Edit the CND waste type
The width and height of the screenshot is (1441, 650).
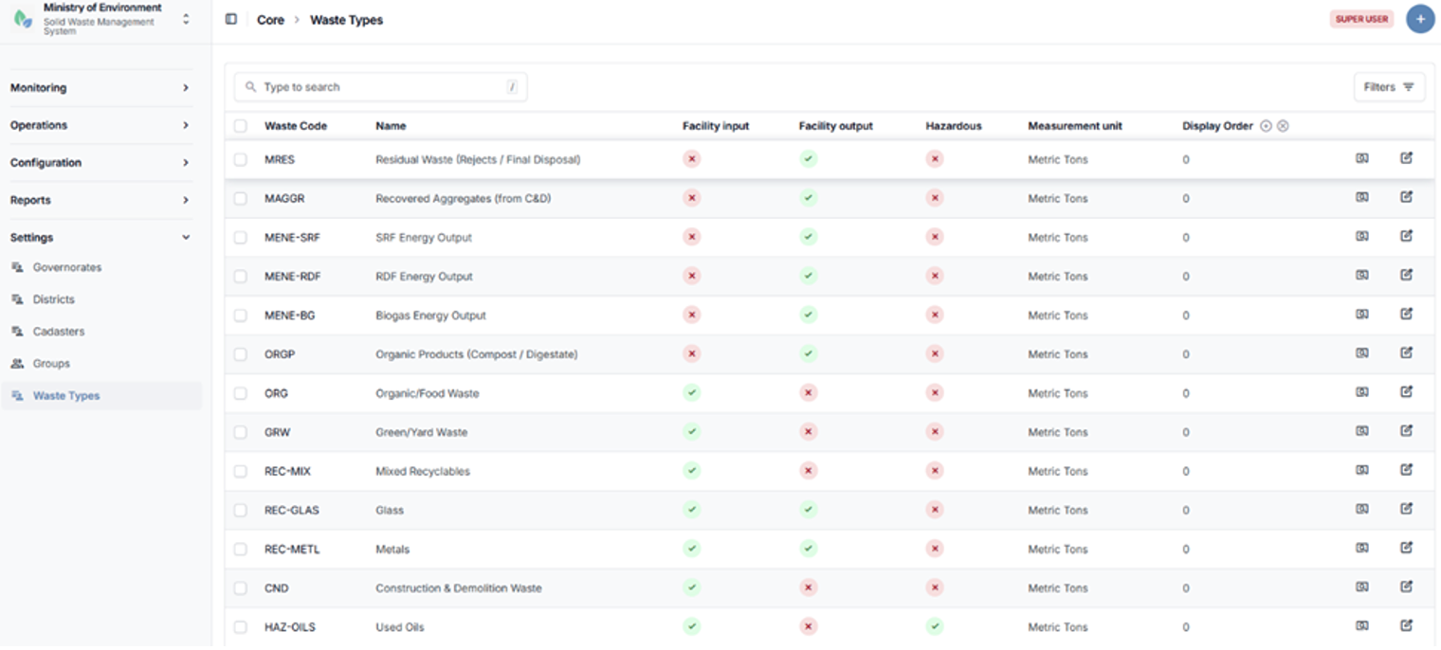tap(1406, 587)
